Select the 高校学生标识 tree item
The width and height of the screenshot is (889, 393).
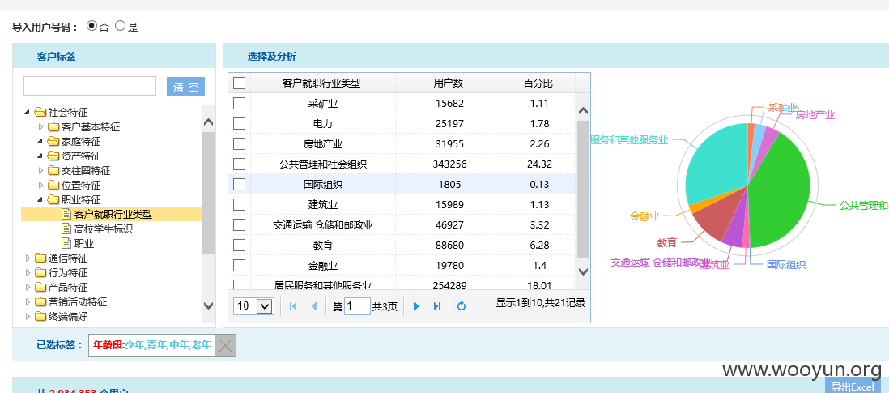click(x=104, y=229)
